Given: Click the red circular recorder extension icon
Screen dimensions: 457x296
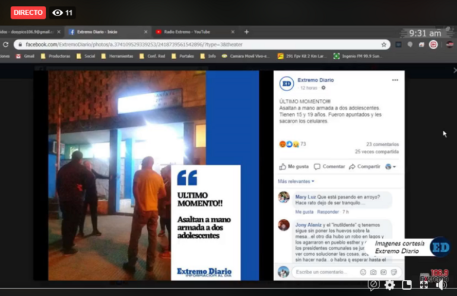Looking at the screenshot, I should [433, 44].
